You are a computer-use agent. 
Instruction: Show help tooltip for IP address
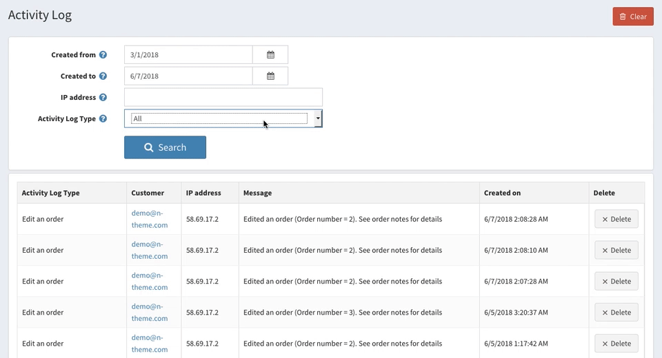[x=103, y=97]
